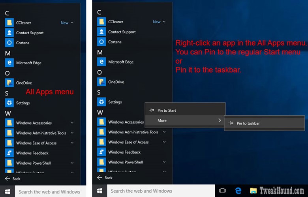Go Back in the right All Apps menu
The image size is (308, 197).
click(105, 178)
